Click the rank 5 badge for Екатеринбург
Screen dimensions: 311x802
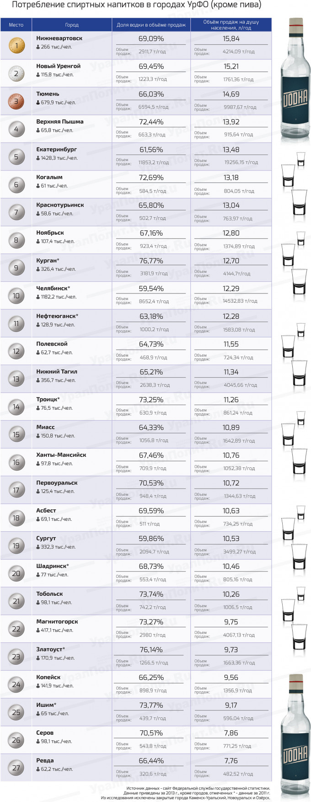pyautogui.click(x=16, y=157)
